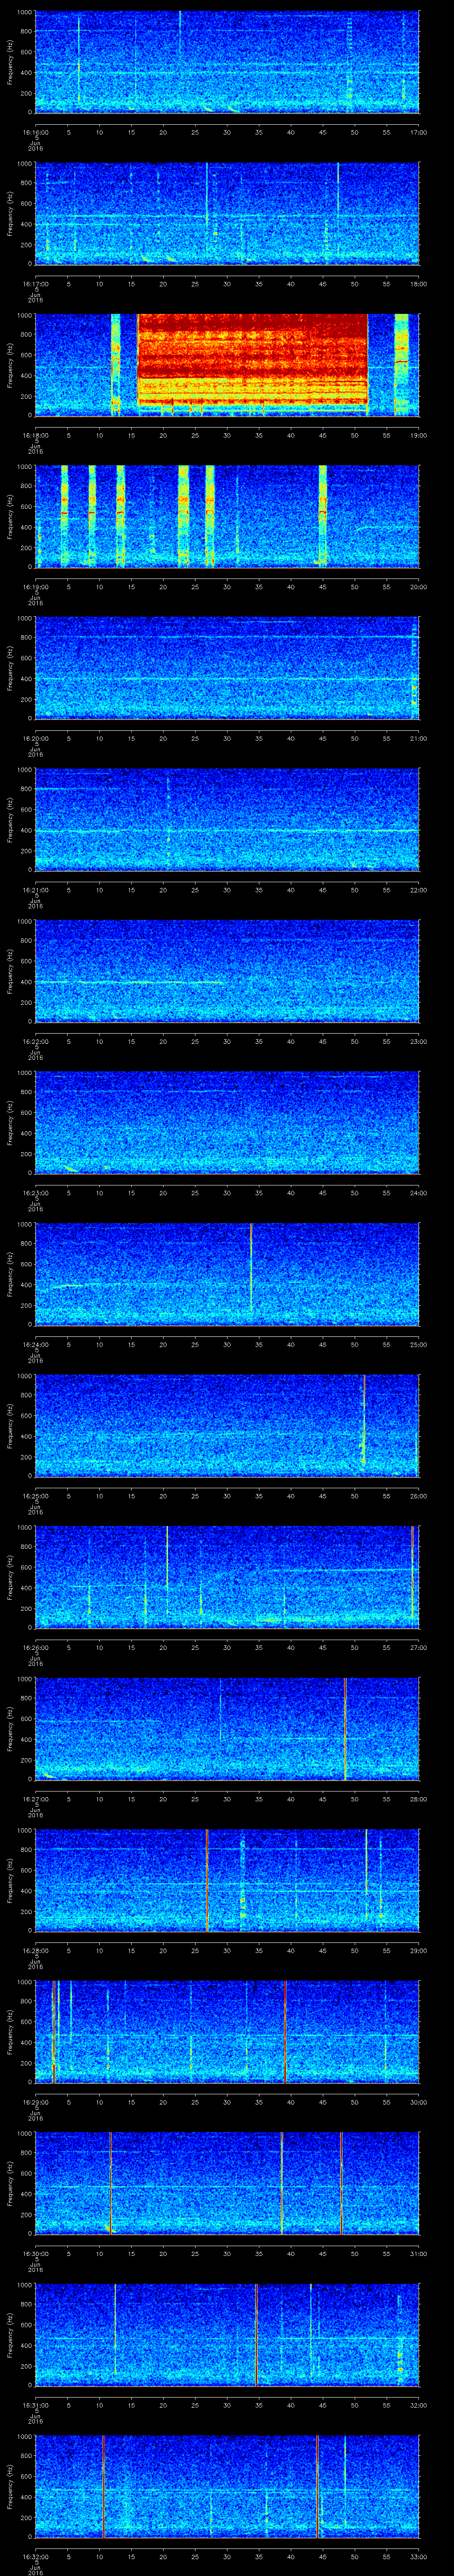Click the '33:00' end time label
Screen dimensions: 454x2576
(418, 2556)
